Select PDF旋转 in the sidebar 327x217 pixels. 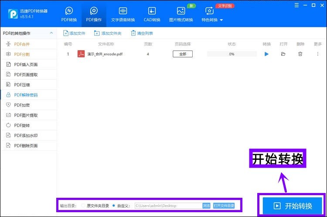(x=29, y=125)
